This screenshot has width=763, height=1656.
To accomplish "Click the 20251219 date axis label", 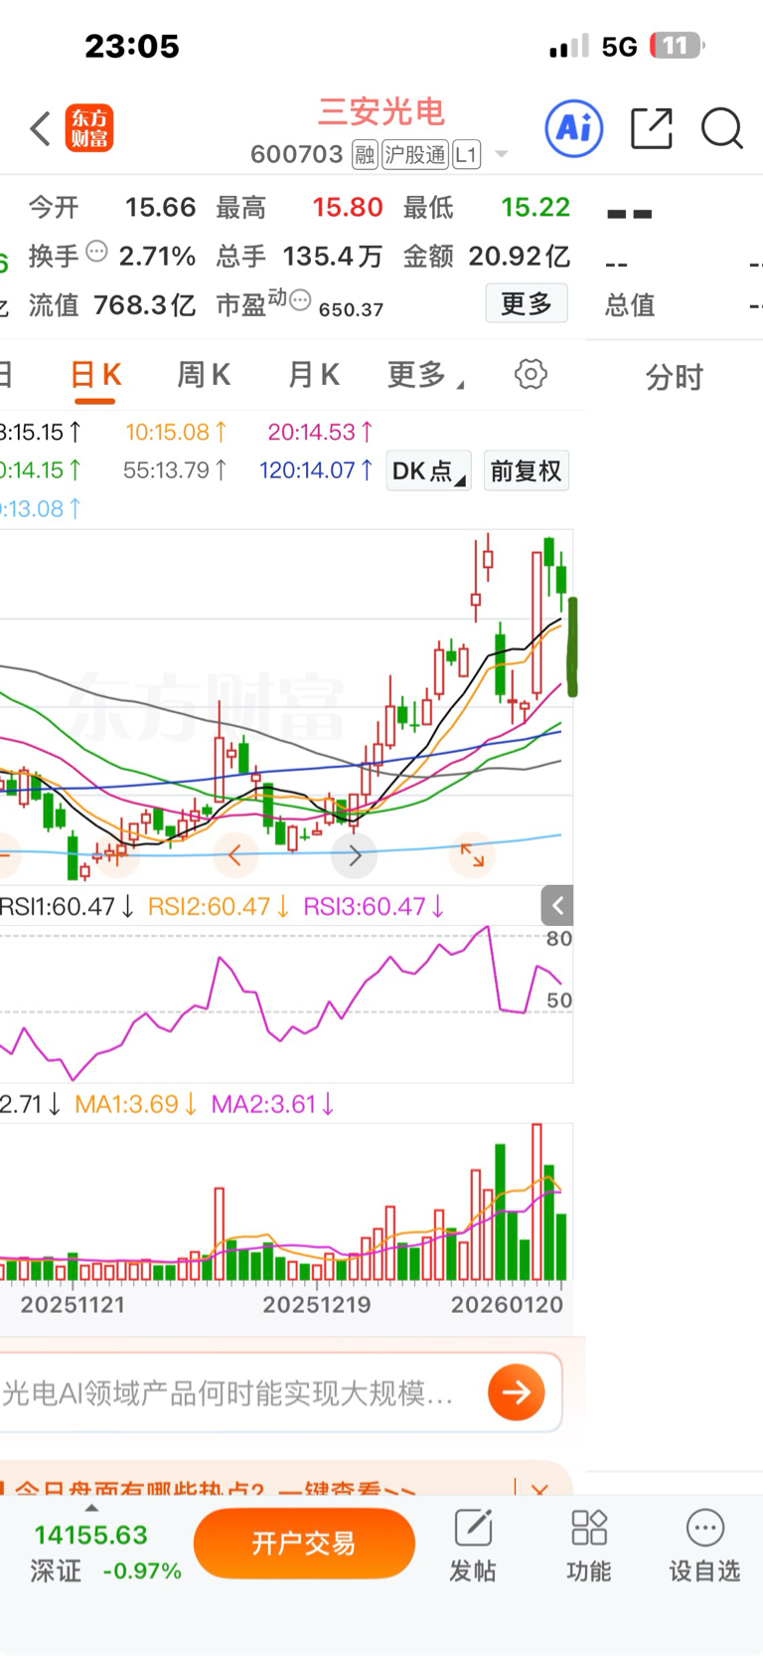I will 317,1305.
